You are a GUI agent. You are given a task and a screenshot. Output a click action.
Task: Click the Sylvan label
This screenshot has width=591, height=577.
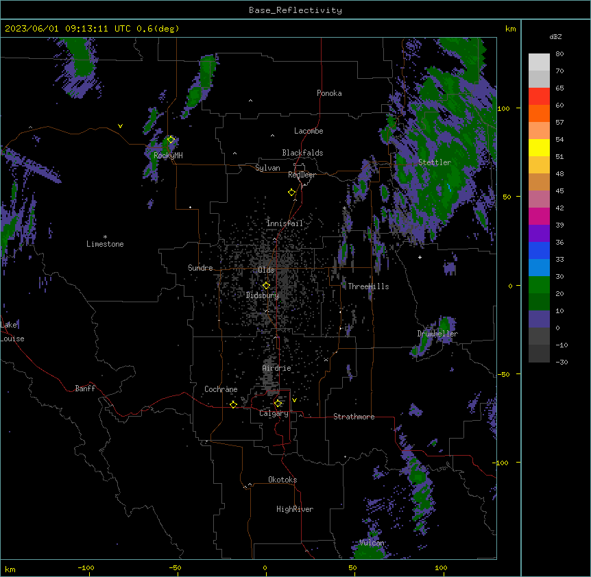[x=267, y=168]
